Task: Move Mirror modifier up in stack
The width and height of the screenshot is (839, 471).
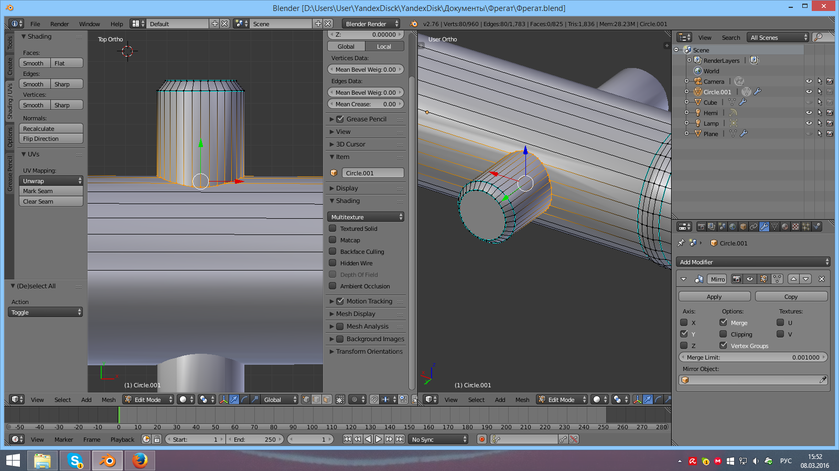Action: tap(793, 279)
